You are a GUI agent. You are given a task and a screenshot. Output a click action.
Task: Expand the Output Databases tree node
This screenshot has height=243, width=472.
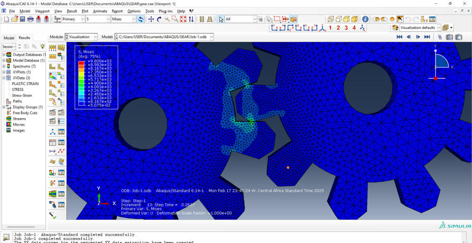pos(4,55)
